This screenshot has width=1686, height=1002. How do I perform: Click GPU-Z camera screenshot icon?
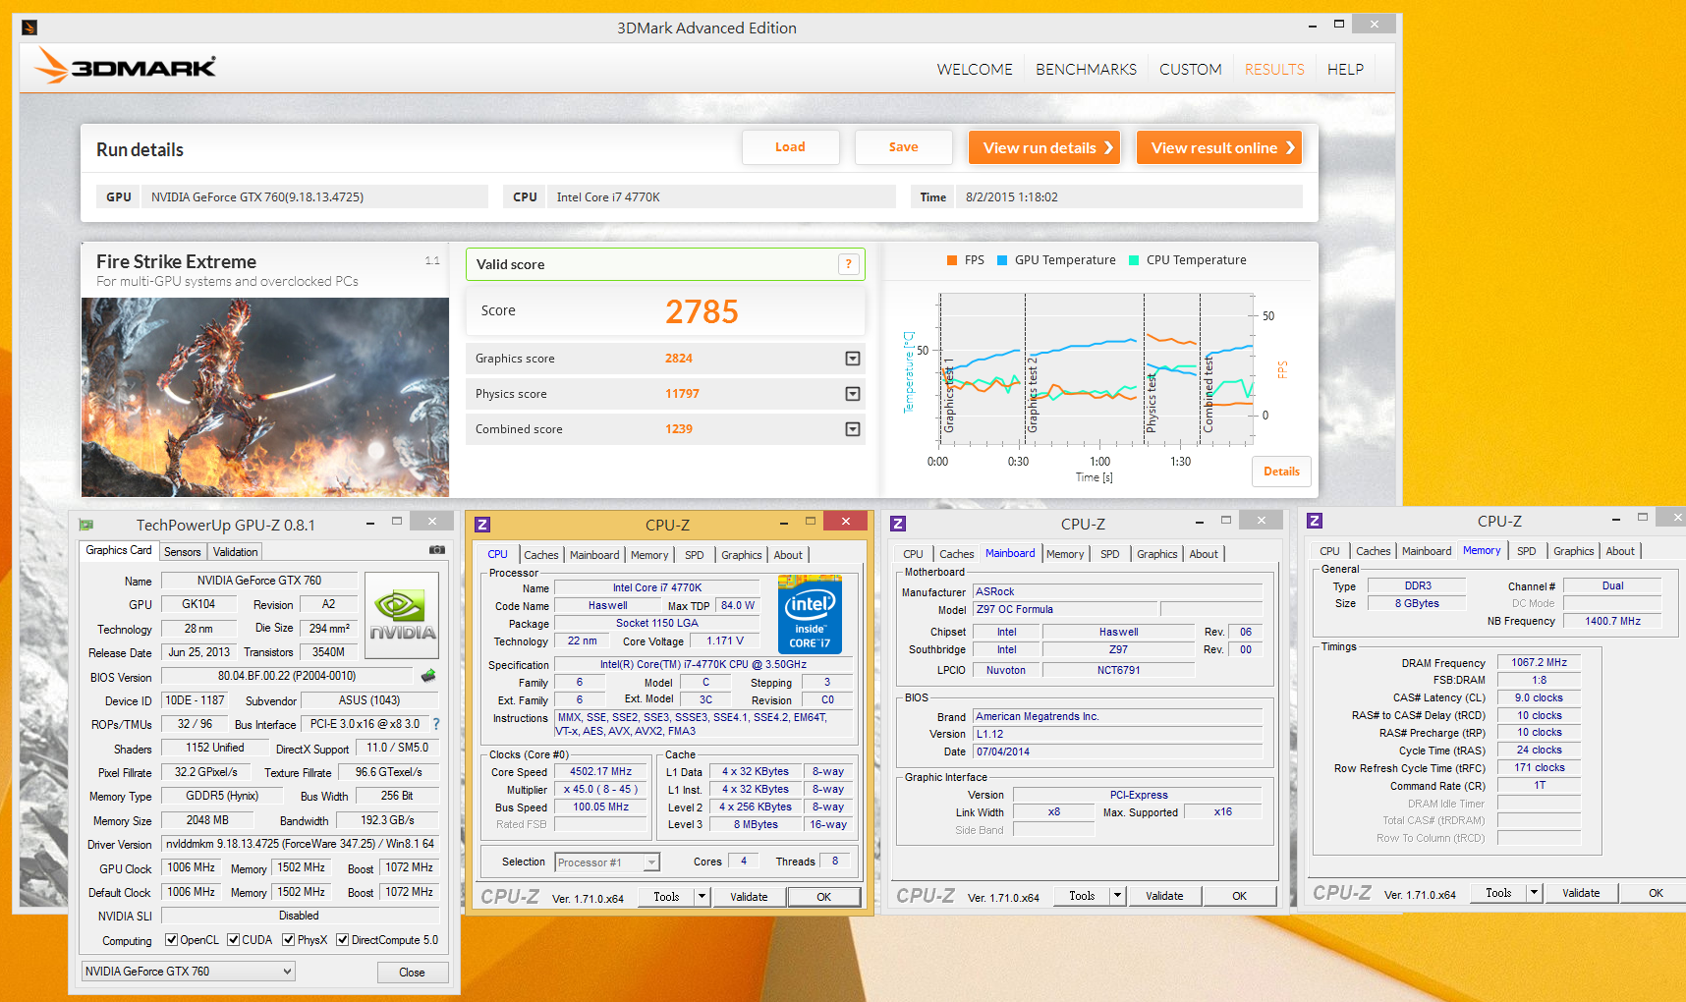437,550
